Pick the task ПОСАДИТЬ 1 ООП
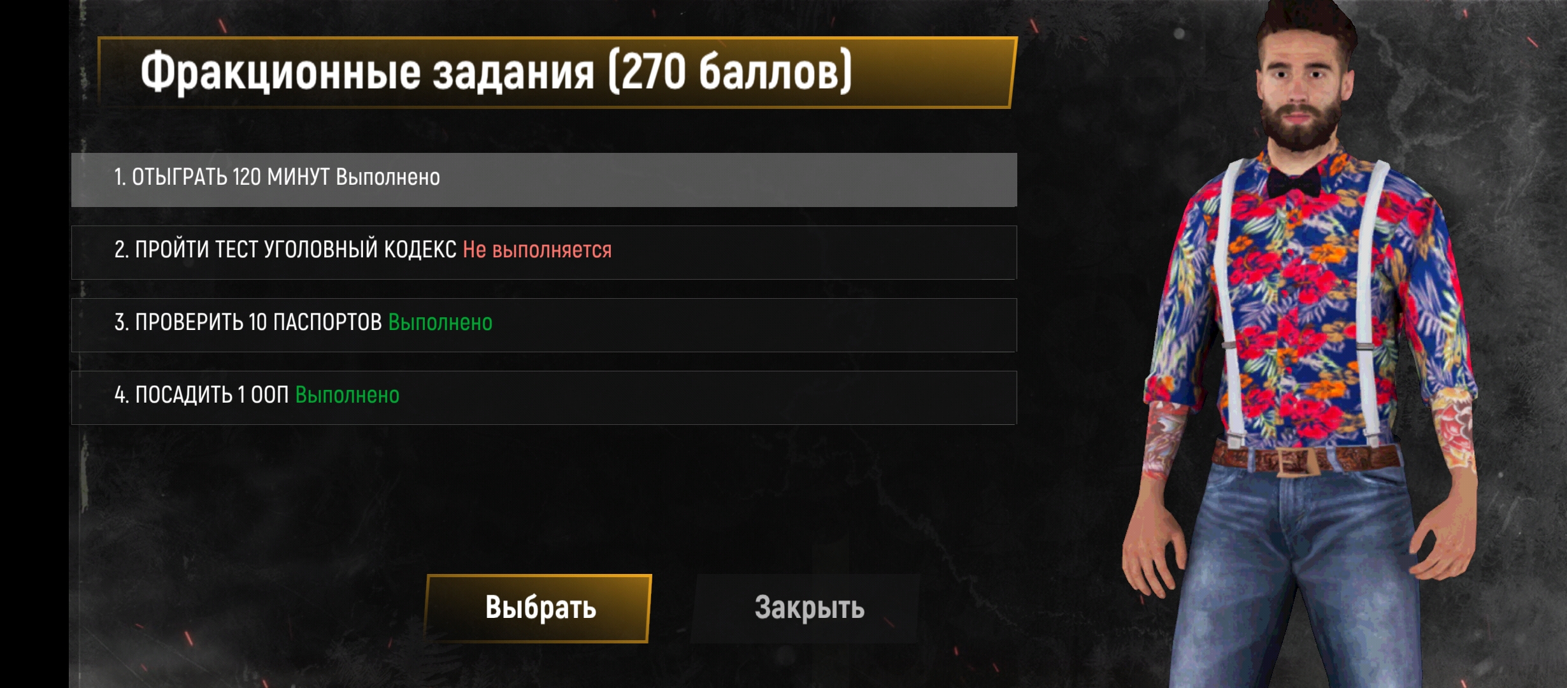This screenshot has height=688, width=1567. pos(544,398)
